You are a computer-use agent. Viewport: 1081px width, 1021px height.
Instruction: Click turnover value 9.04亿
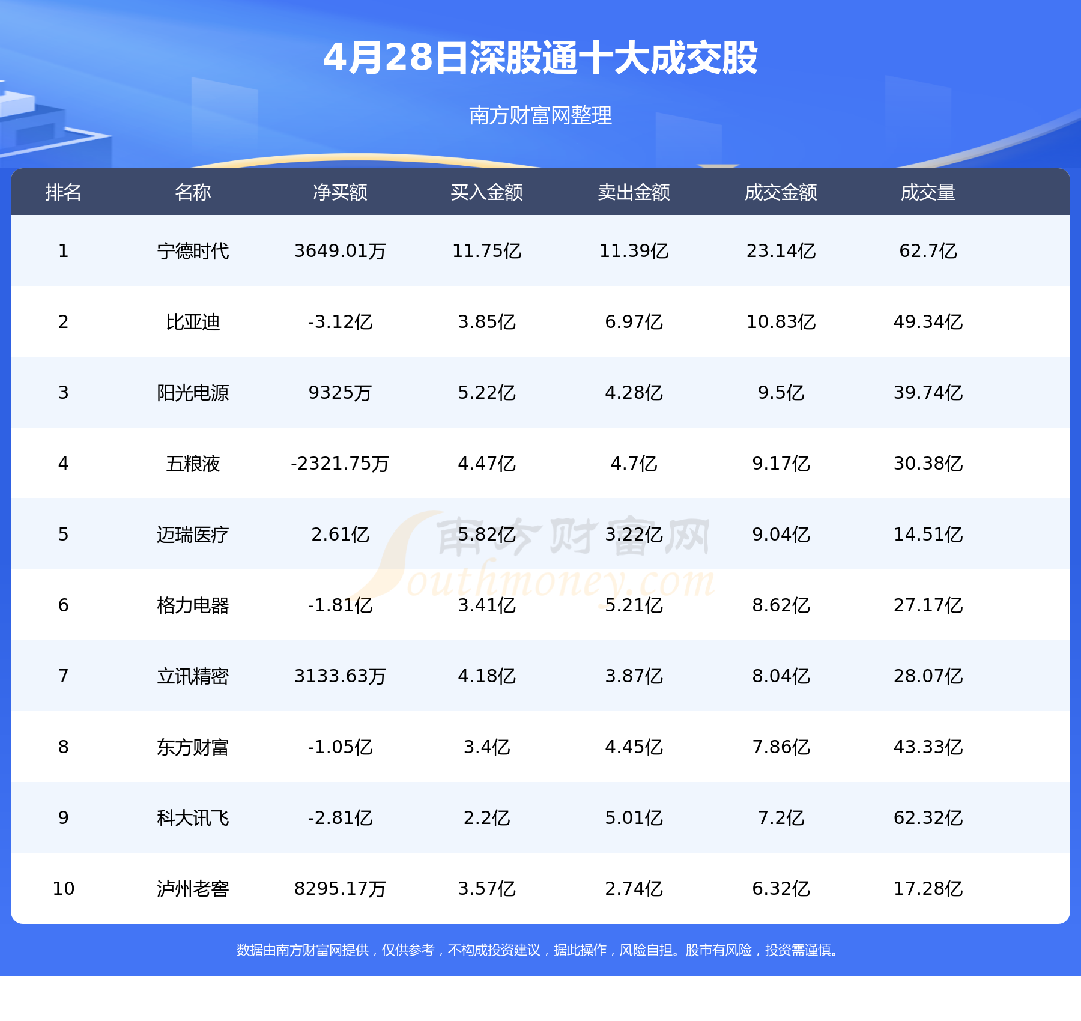(x=781, y=535)
